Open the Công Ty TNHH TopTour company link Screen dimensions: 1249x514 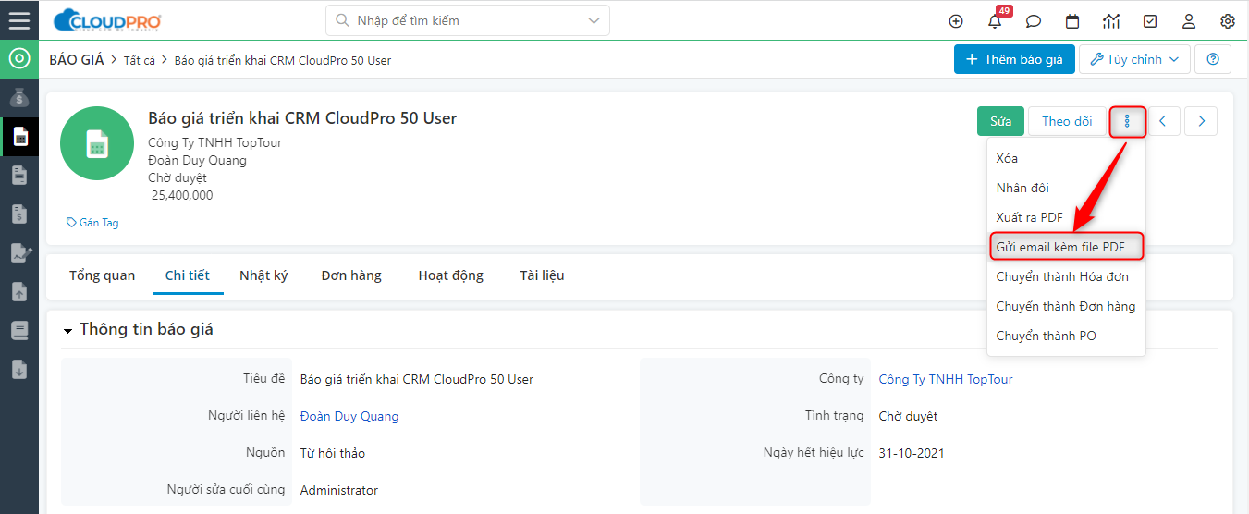(x=946, y=379)
